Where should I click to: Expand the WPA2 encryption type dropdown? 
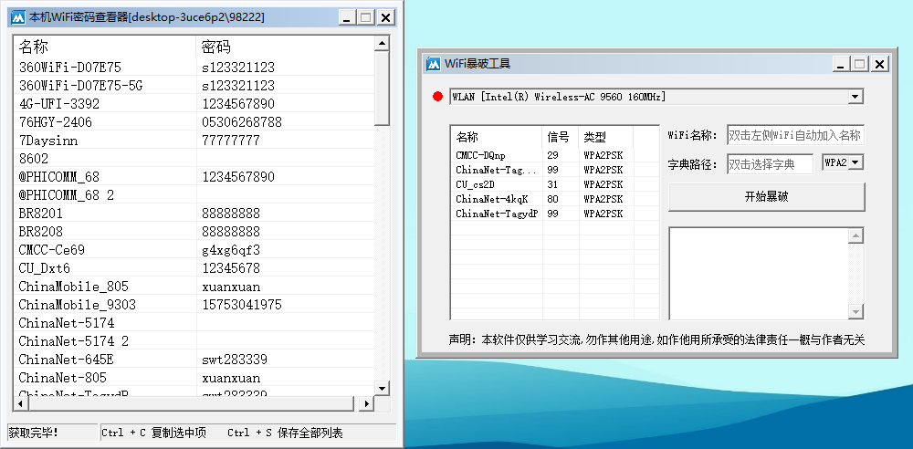(x=856, y=162)
